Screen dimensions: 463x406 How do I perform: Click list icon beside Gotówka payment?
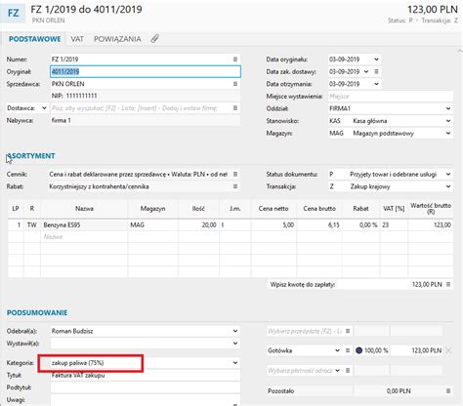[x=348, y=350]
